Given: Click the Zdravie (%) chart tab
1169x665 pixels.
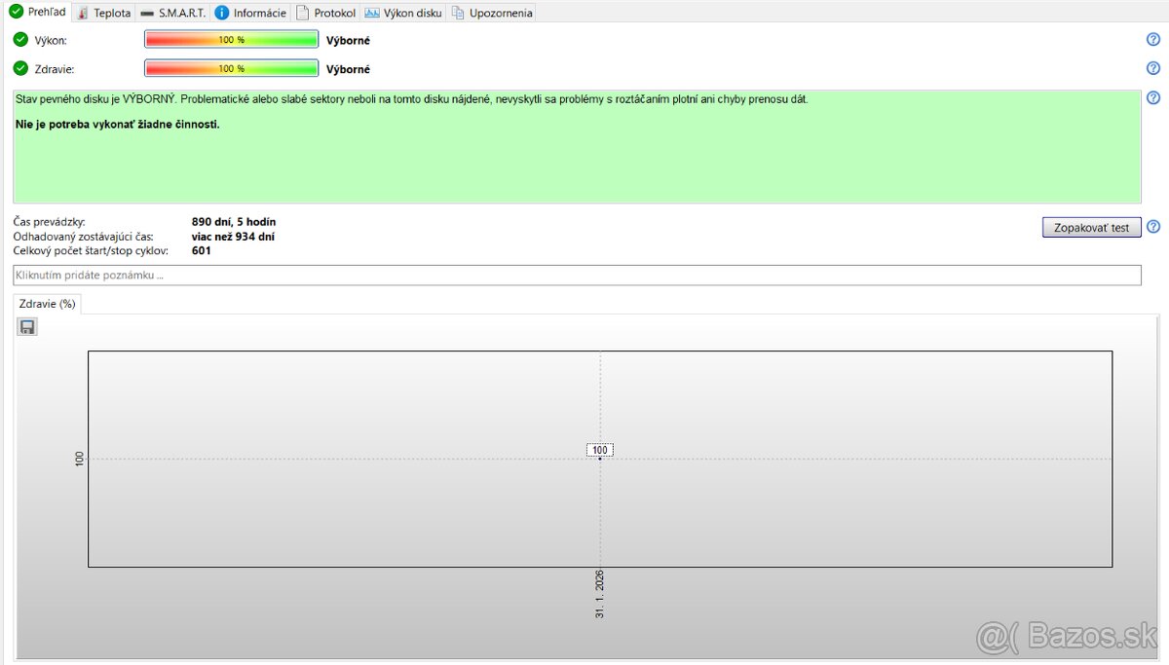Looking at the screenshot, I should coord(47,304).
